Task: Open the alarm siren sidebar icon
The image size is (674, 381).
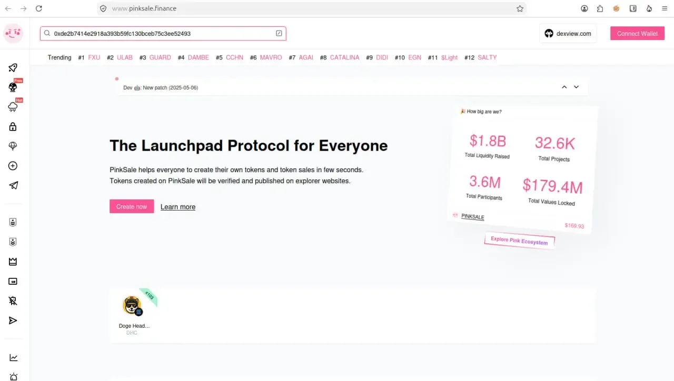Action: click(13, 377)
